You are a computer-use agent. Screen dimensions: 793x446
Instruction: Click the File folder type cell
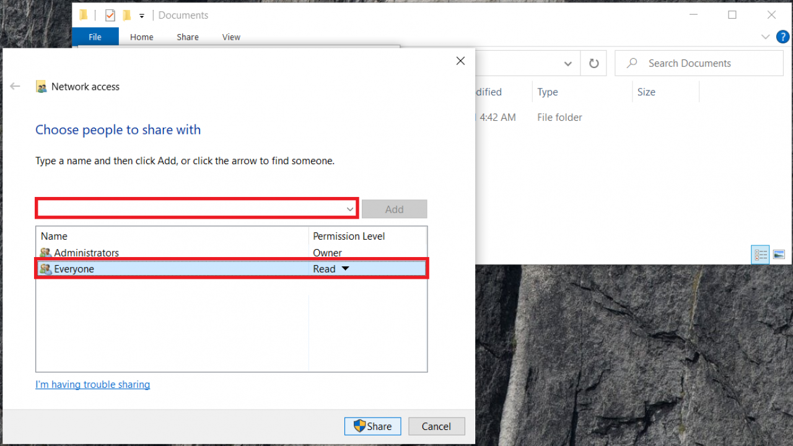point(559,117)
